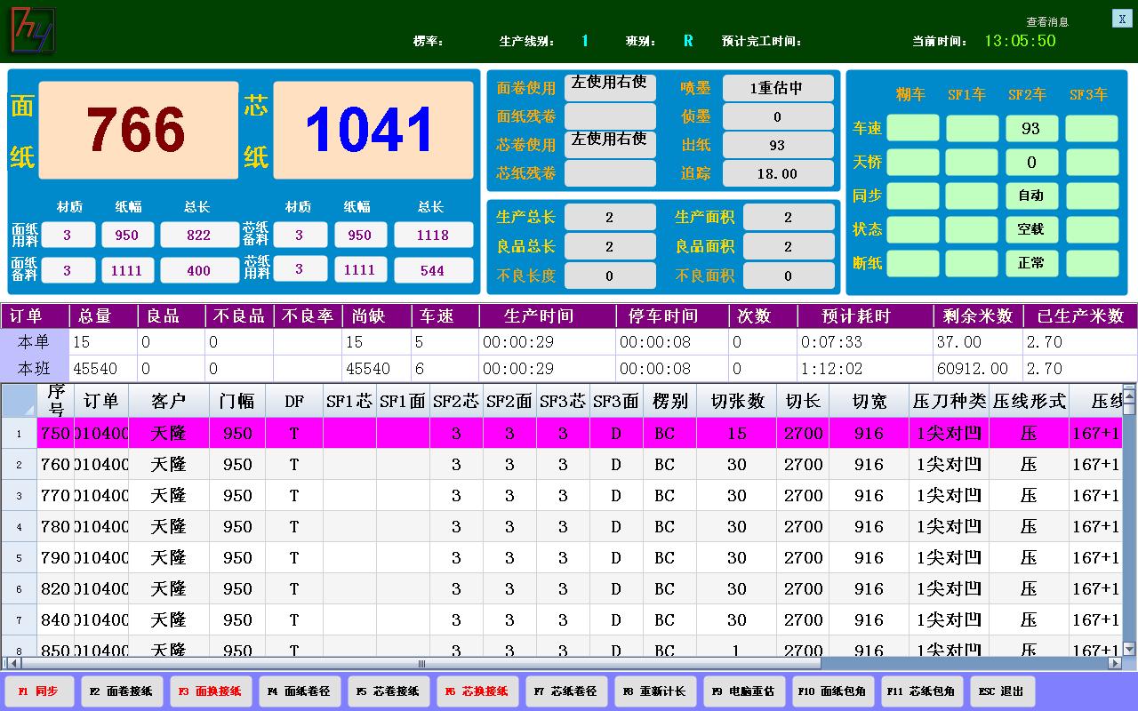Click the 面卷使用 左使用右使 field
The height and width of the screenshot is (711, 1138).
coord(610,88)
